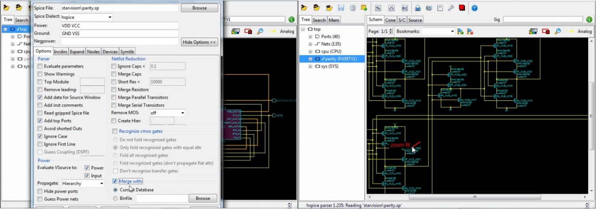Click the save disk icon in right window
The height and width of the screenshot is (209, 596).
tap(341, 7)
